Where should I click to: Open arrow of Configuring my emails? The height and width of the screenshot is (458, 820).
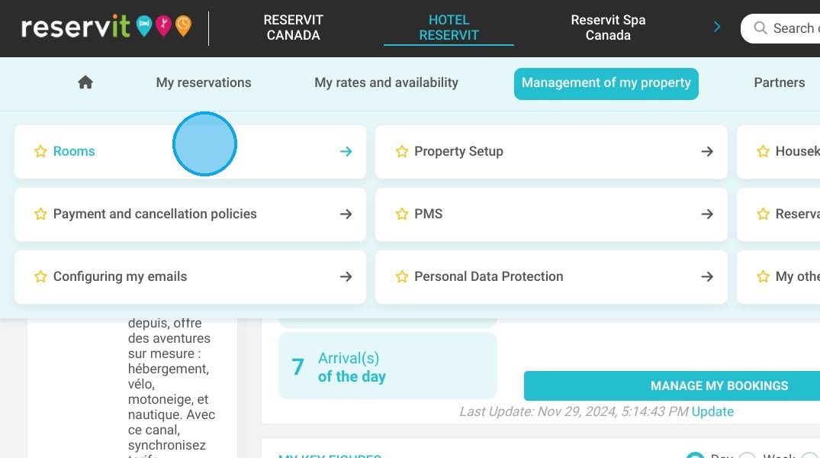pyautogui.click(x=346, y=276)
